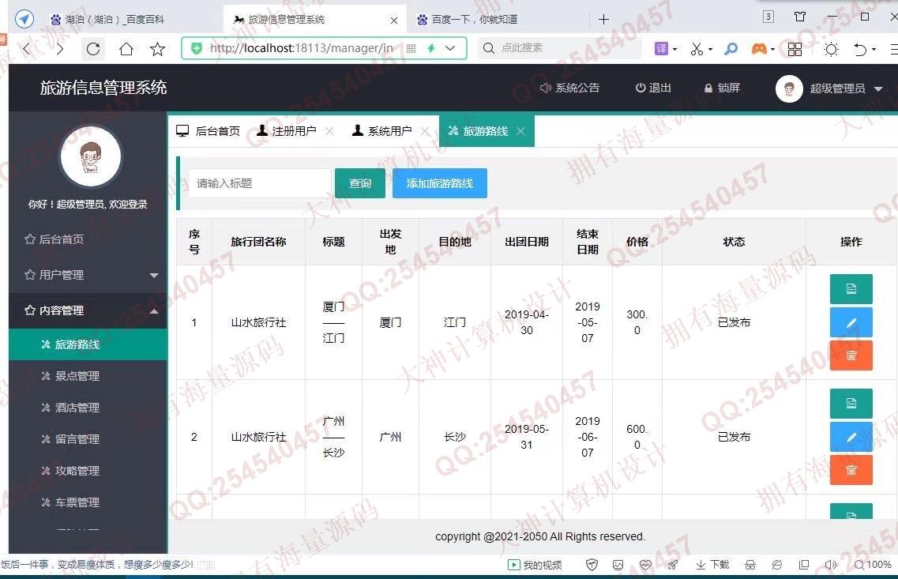Screen dimensions: 898x579
Task: Reload the page with refresh icon
Action: coord(92,49)
